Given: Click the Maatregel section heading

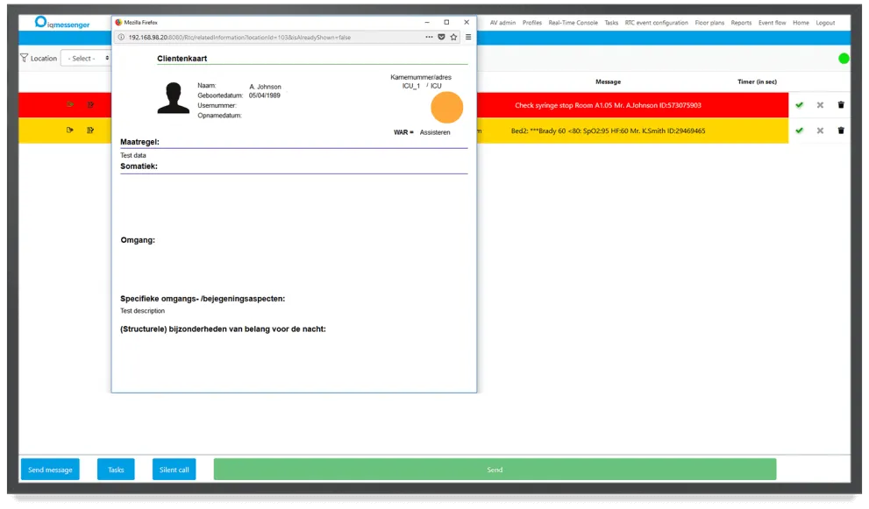Looking at the screenshot, I should tap(139, 142).
